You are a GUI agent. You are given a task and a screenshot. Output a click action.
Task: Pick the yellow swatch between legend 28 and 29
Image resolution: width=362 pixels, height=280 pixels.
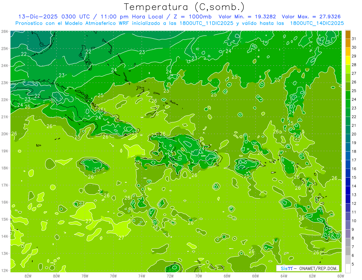click(348, 60)
